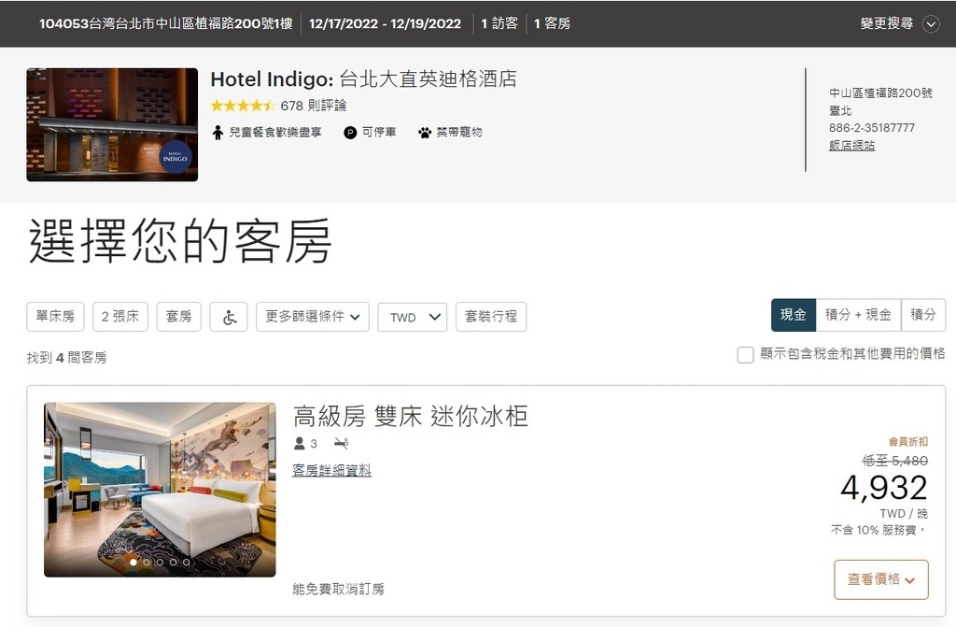Viewport: 956px width, 627px height.
Task: Check 顯示包含稅金和其他費用的價格 checkbox
Action: coord(745,355)
